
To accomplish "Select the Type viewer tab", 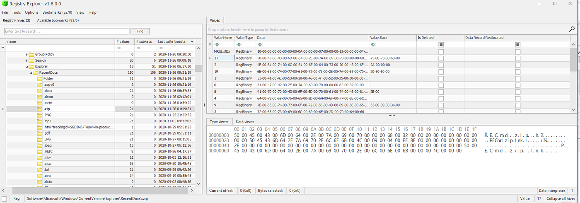I will tap(219, 121).
